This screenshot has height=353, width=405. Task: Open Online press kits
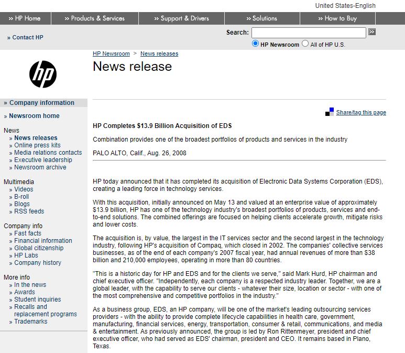pyautogui.click(x=37, y=145)
